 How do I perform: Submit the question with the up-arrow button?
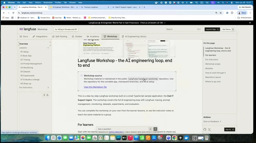(155, 129)
